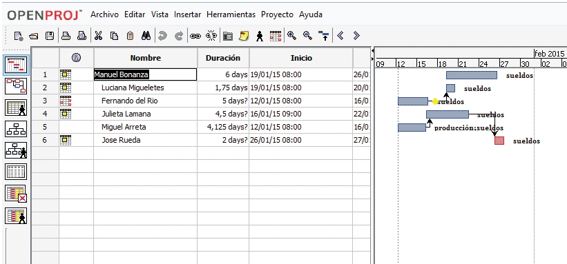
Task: Click the Redo arrow icon
Action: (179, 36)
